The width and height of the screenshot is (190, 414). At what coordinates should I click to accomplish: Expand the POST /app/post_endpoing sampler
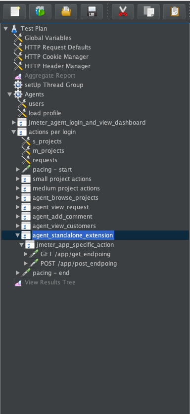coord(26,264)
